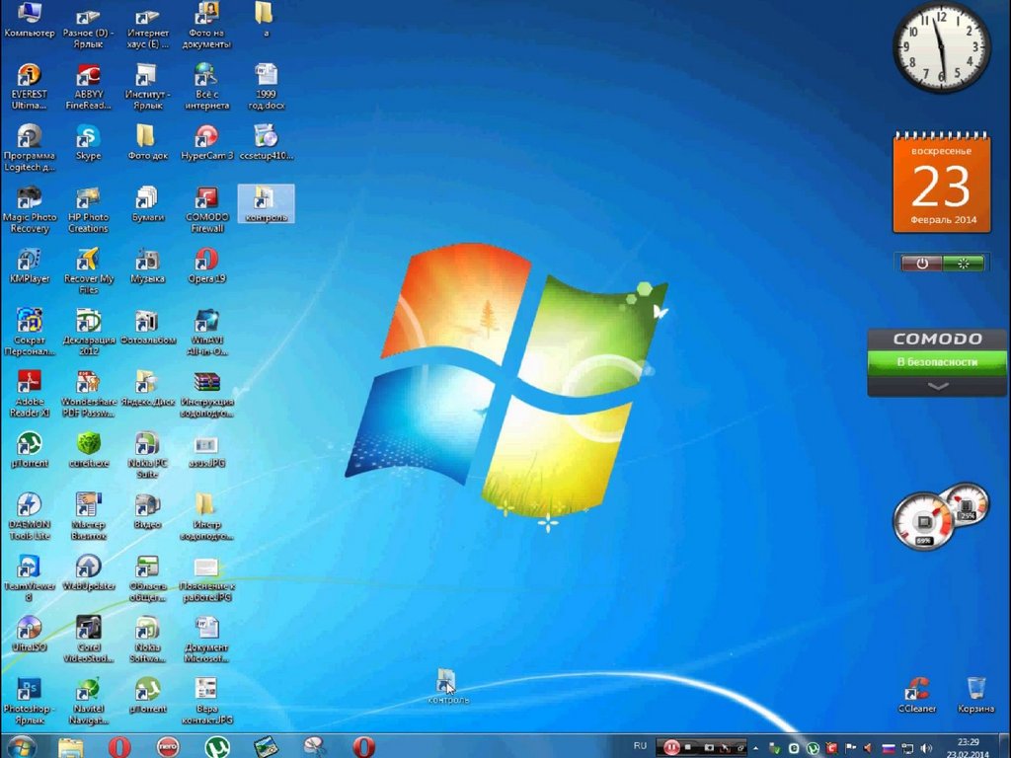Click the red power gadget button
The width and height of the screenshot is (1011, 758).
pos(921,263)
